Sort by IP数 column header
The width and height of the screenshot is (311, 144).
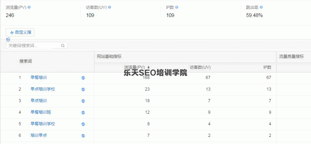[x=267, y=67]
